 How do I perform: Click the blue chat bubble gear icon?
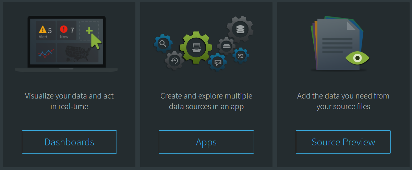point(217,62)
